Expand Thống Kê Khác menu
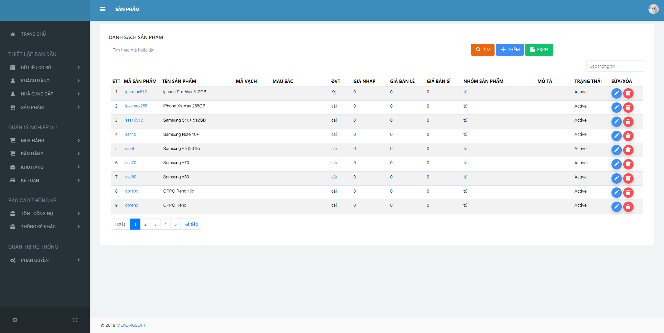 (45, 226)
